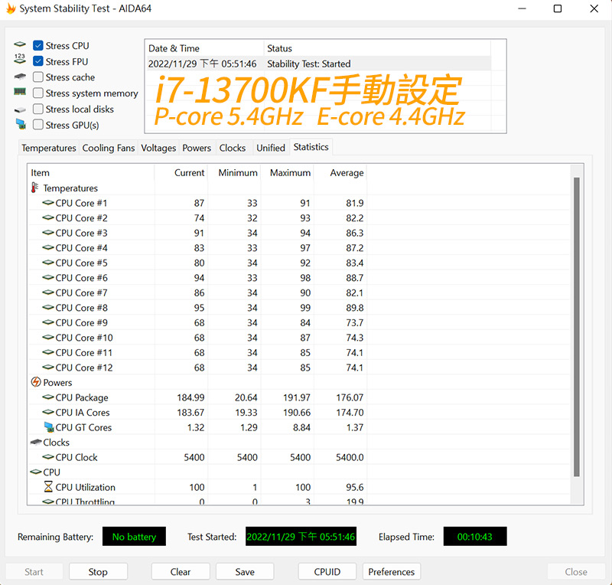Click the 'No battery' remaining battery readout
612x585 pixels.
tap(134, 537)
